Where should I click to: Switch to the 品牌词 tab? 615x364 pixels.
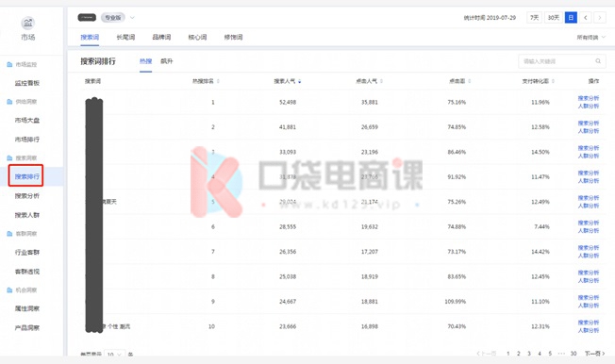161,38
